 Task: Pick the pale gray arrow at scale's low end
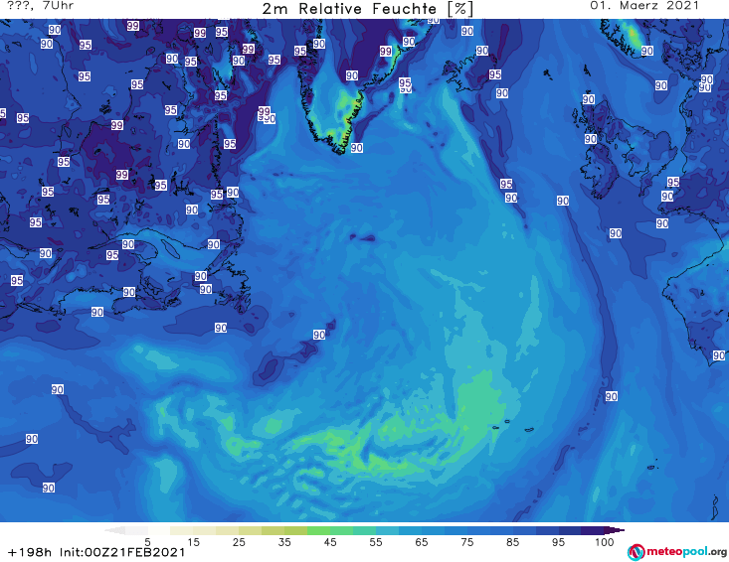pos(114,530)
